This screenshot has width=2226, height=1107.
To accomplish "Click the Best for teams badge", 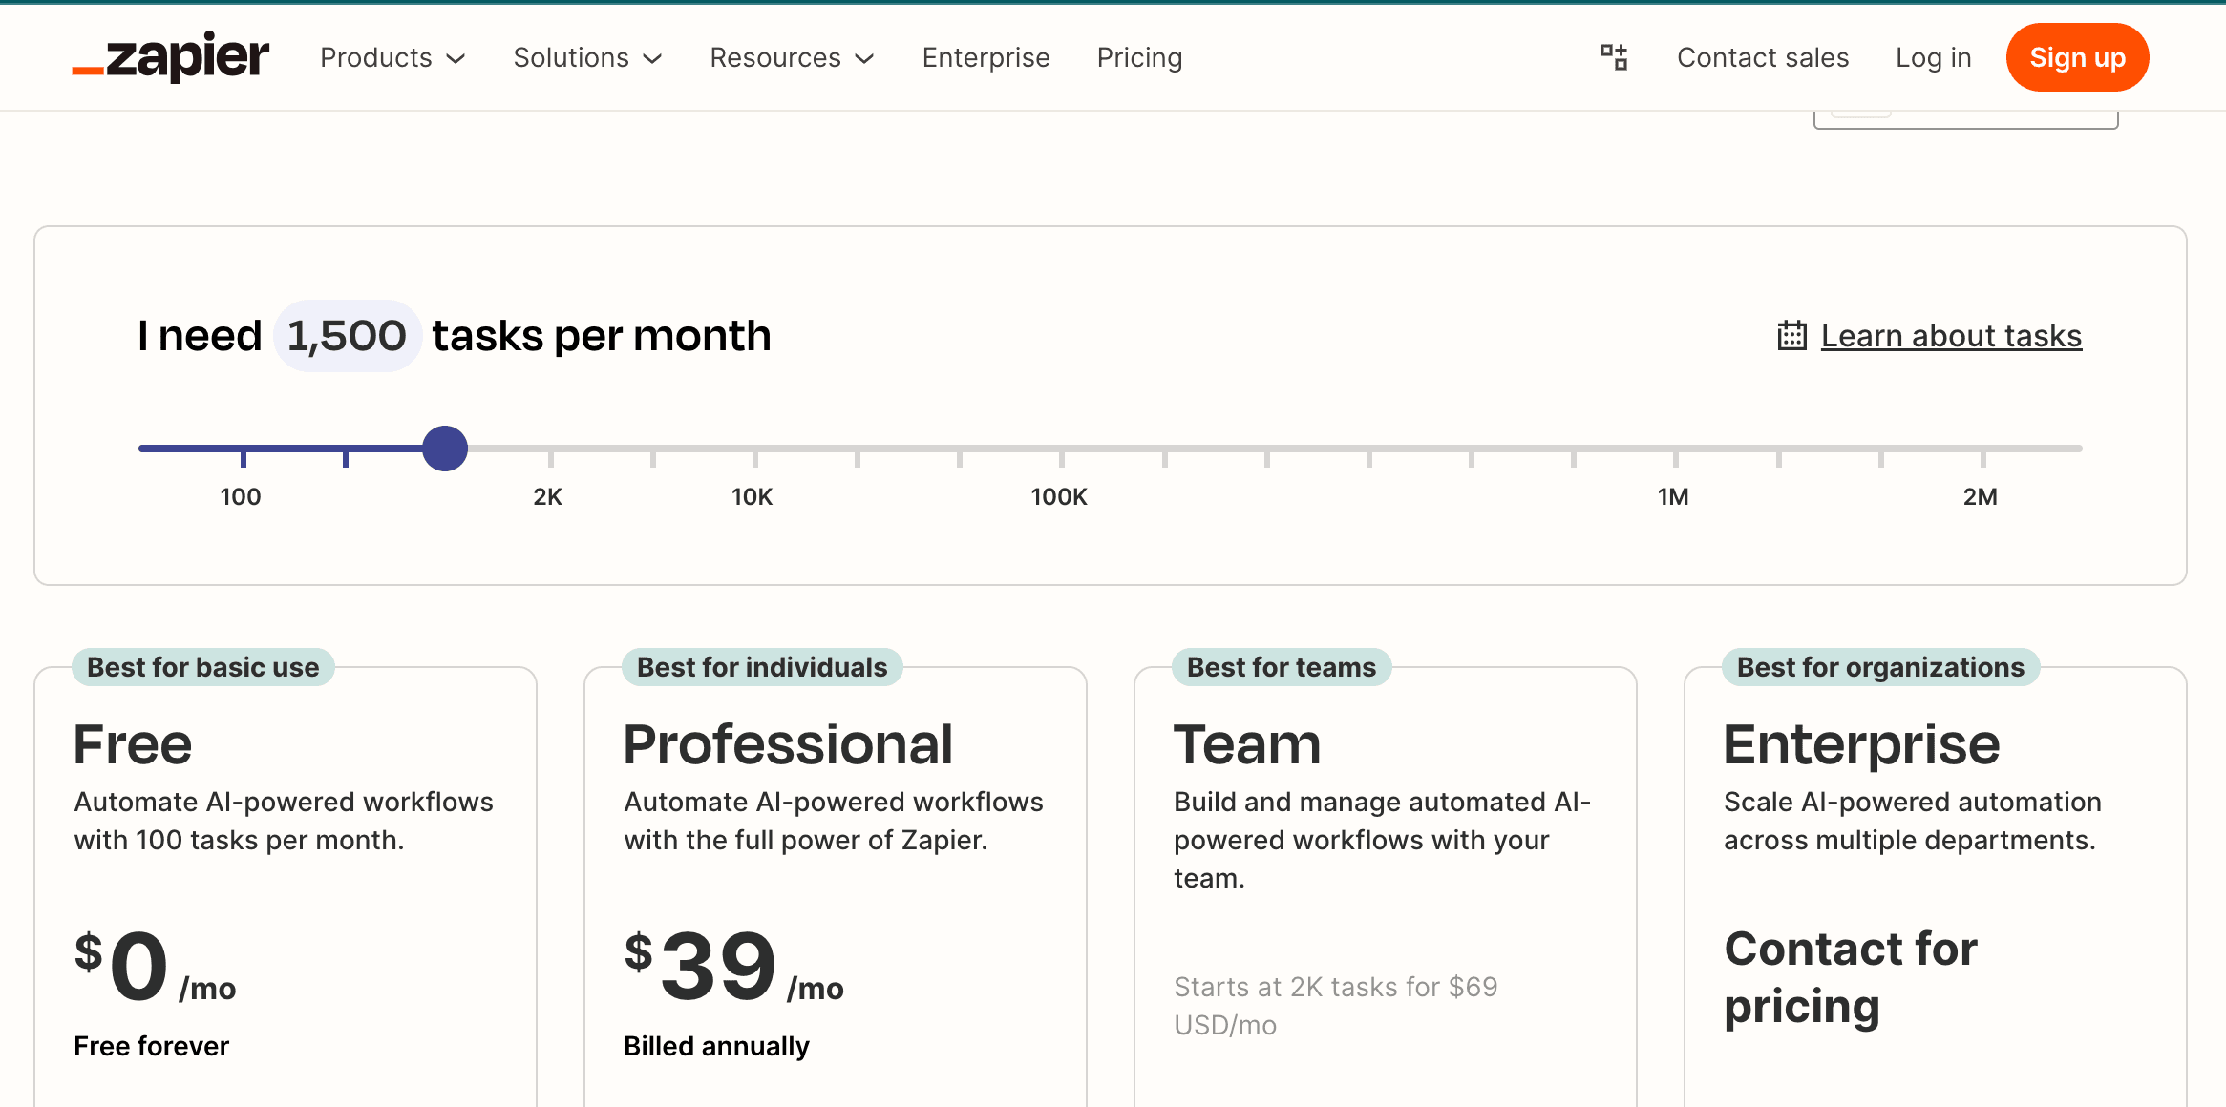I will (x=1282, y=667).
